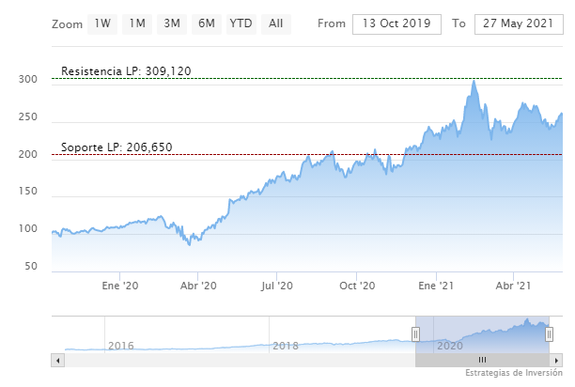Viewport: 575px width, 387px height.
Task: Click the navigator left range handle
Action: click(415, 333)
